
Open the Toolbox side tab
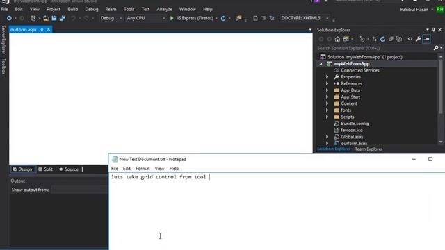pyautogui.click(x=3, y=67)
